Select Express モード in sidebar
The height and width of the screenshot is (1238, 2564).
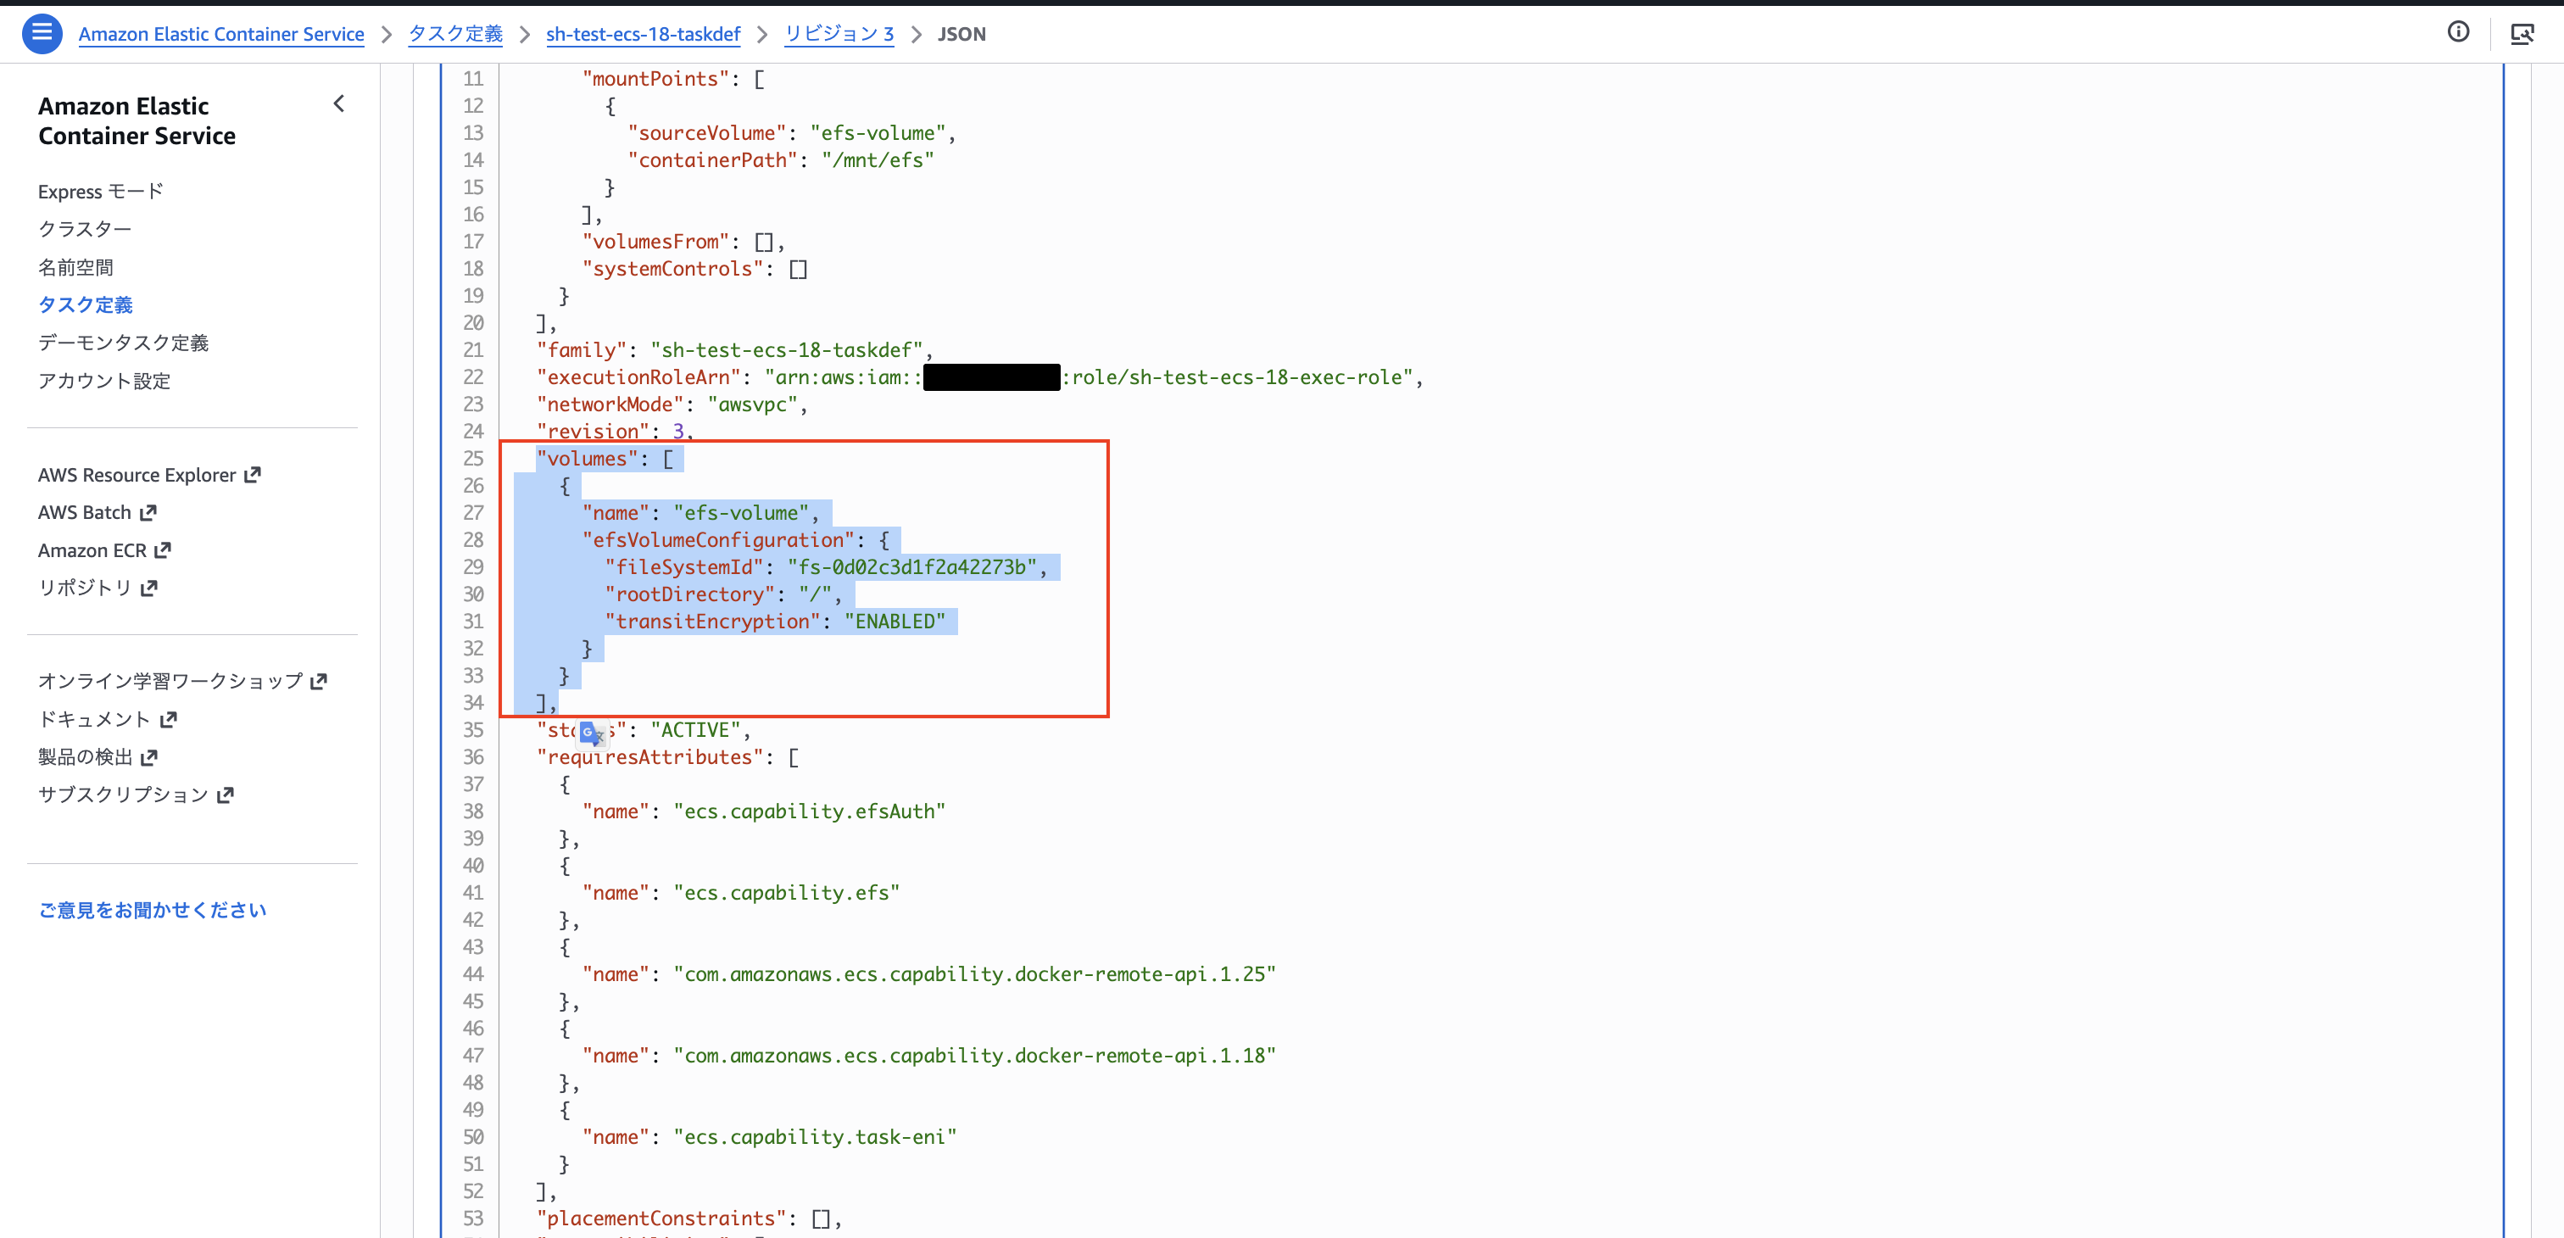pos(101,191)
